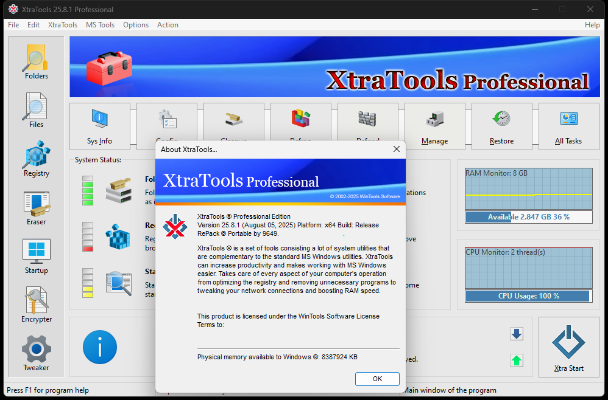
Task: Open the Restore toolbar button
Action: (502, 126)
